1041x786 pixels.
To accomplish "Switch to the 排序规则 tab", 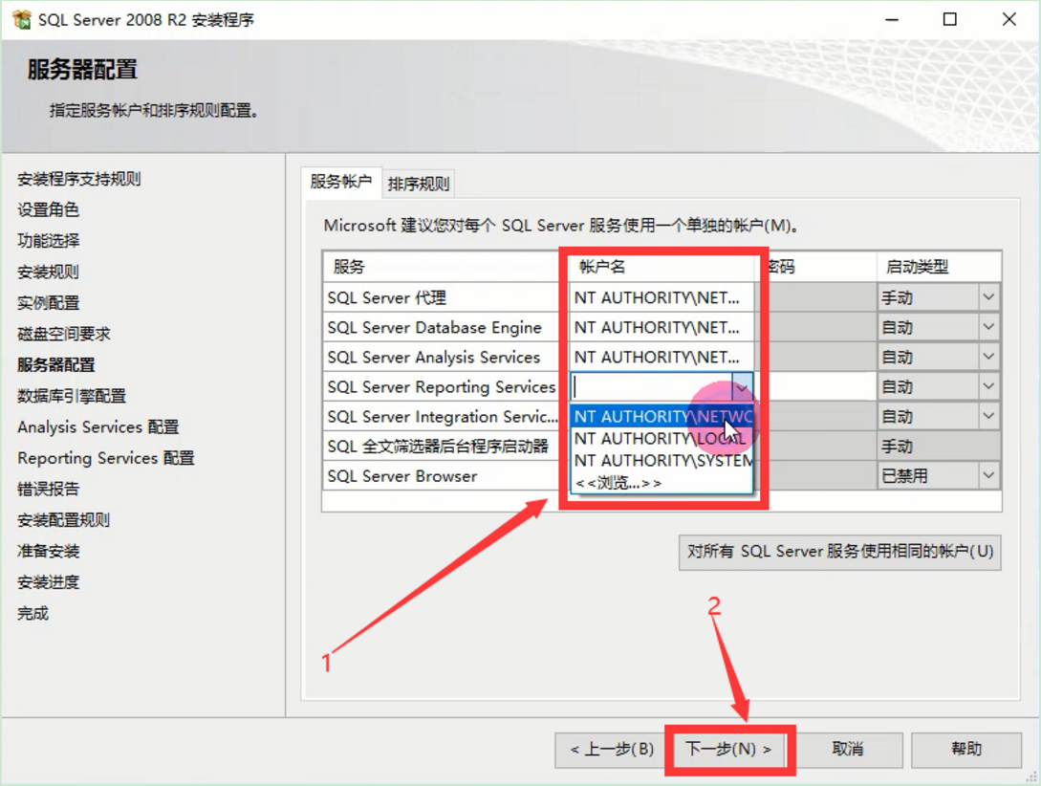I will click(419, 184).
